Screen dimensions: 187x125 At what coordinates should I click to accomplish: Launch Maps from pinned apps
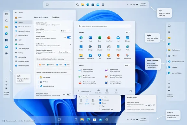[118, 56]
